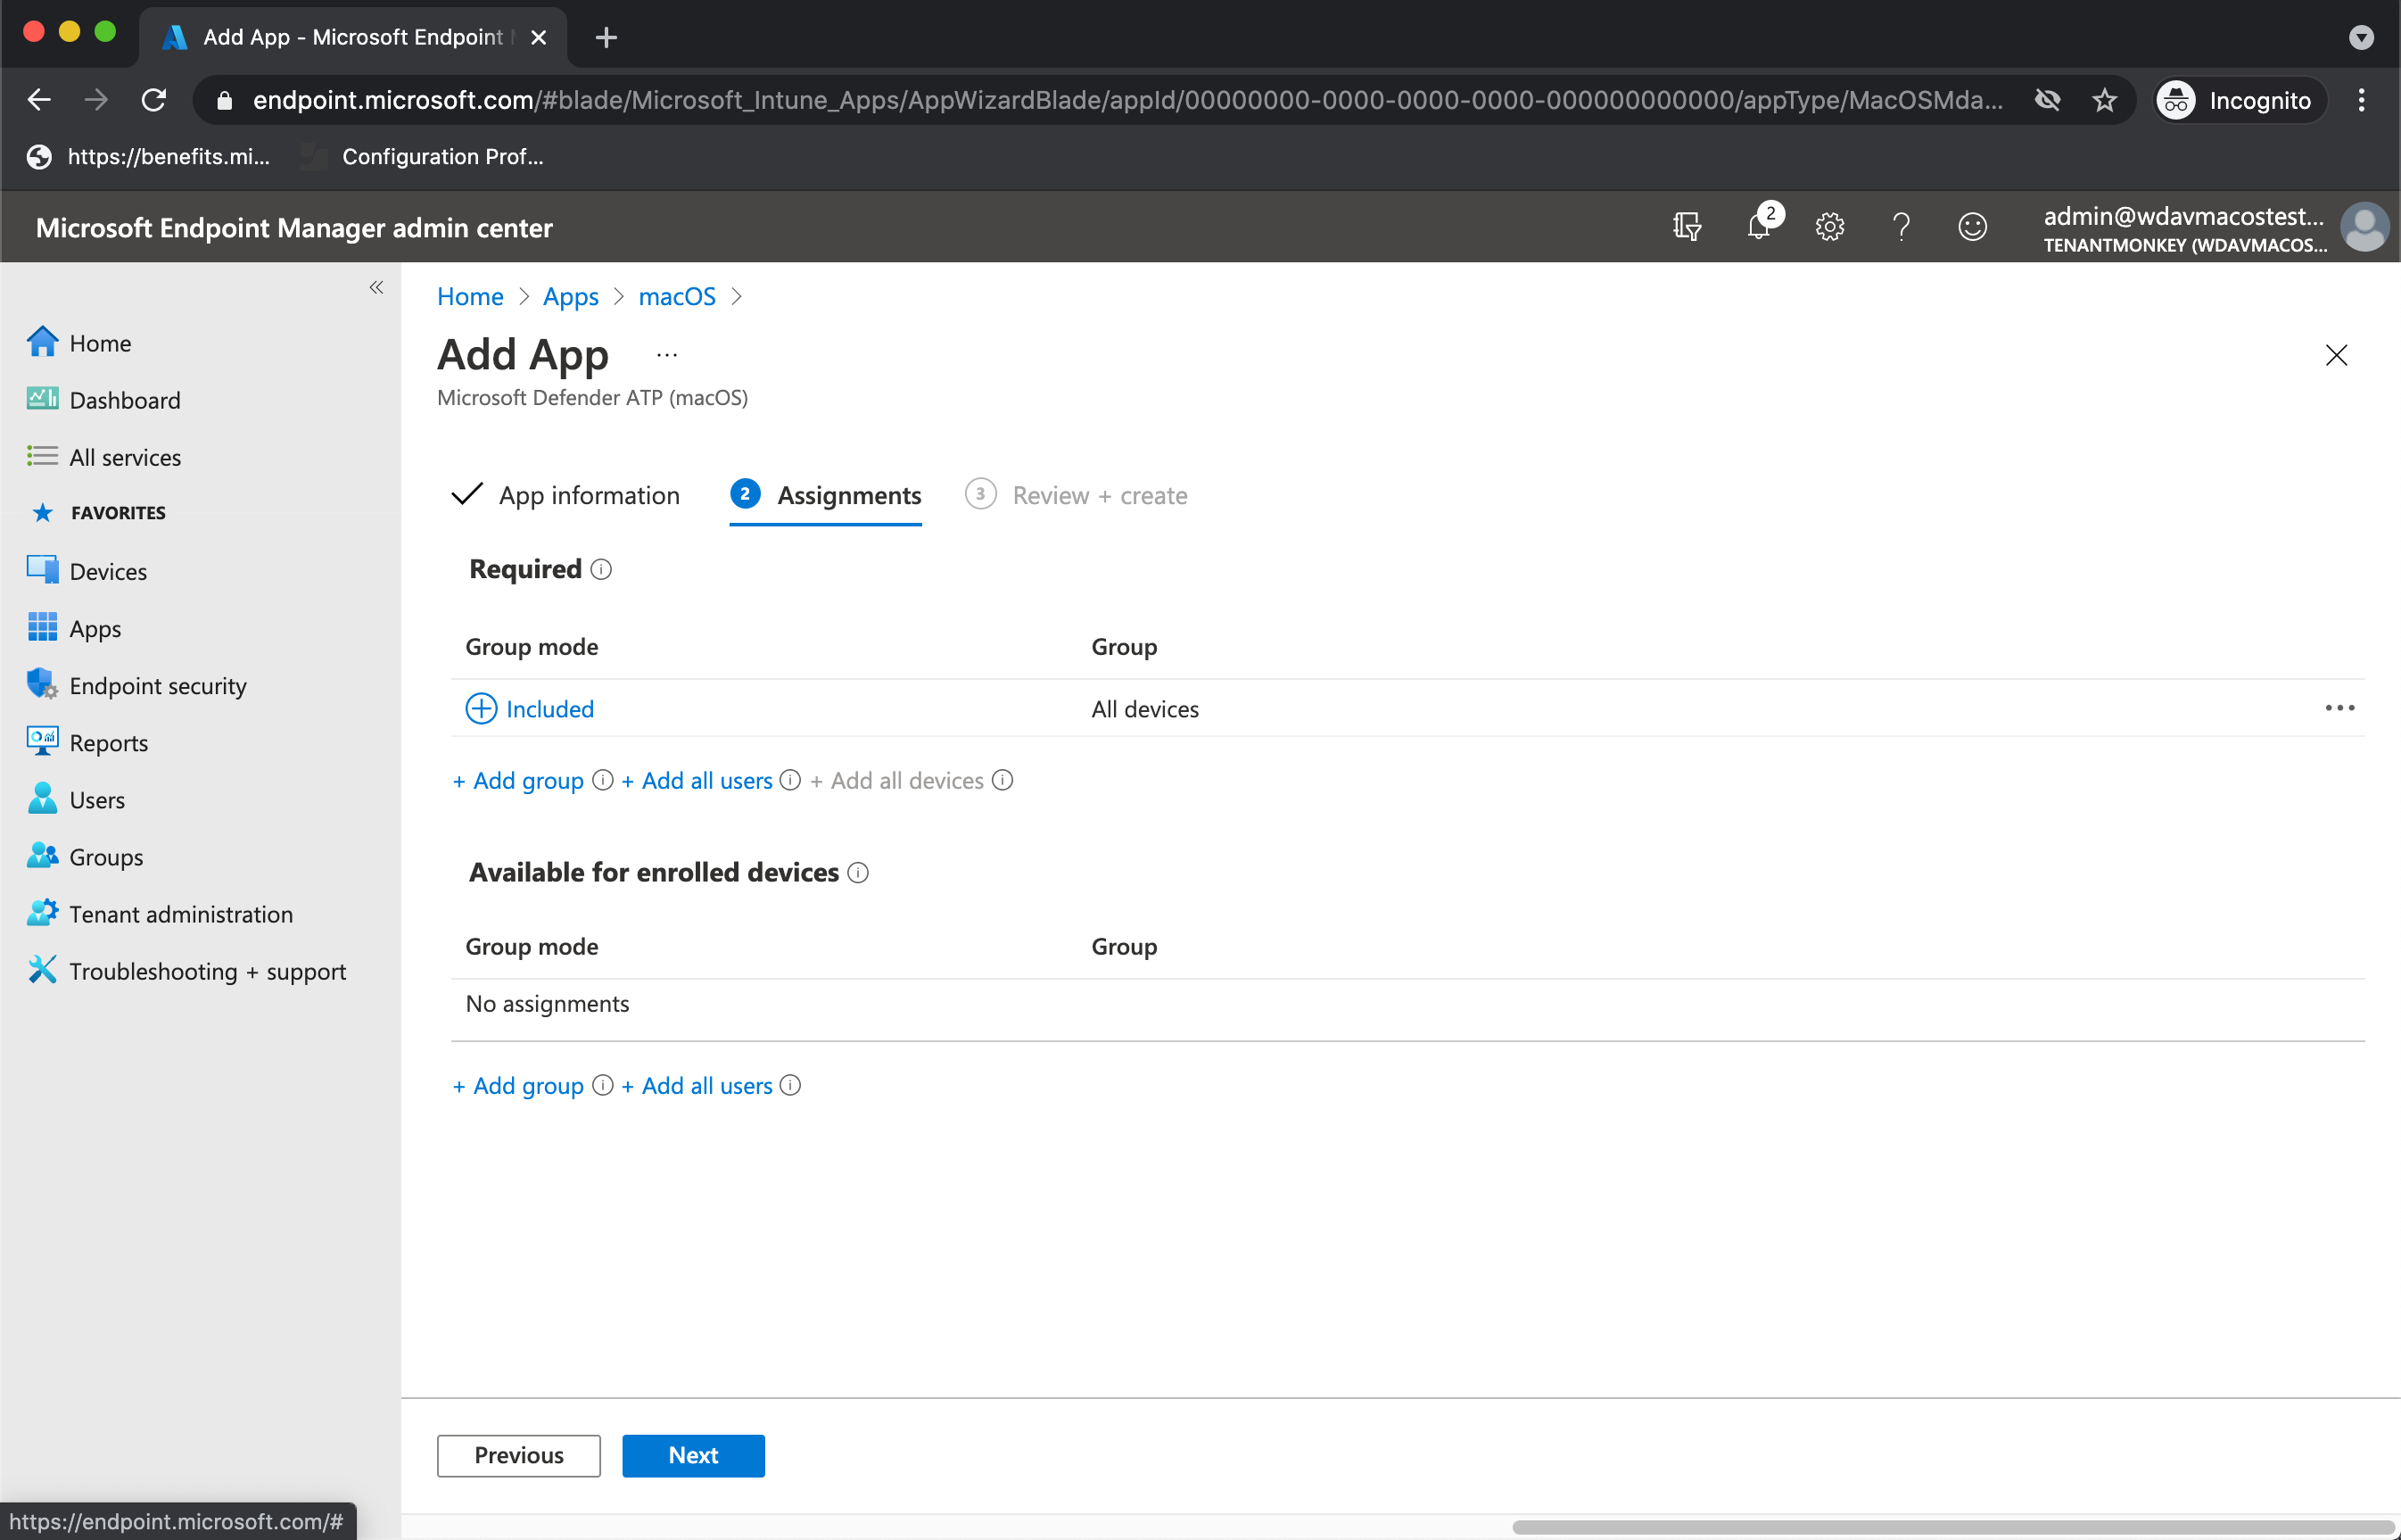
Task: Bookmark page with star icon
Action: click(2104, 100)
